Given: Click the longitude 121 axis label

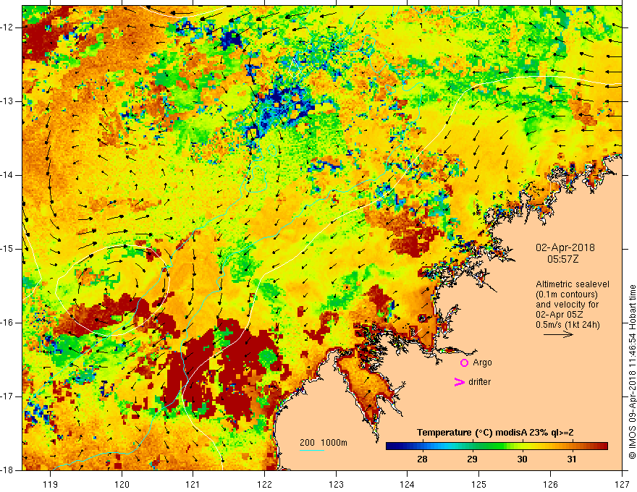Looking at the screenshot, I should pyautogui.click(x=193, y=484).
